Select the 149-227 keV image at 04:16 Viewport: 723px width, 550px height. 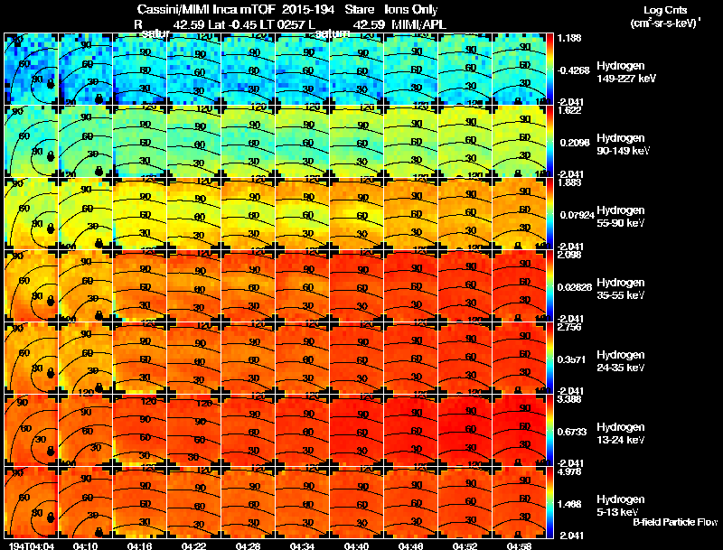point(139,69)
